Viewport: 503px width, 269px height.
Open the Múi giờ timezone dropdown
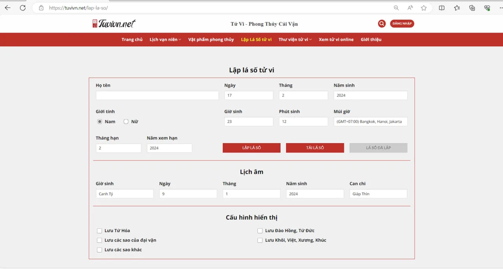371,122
